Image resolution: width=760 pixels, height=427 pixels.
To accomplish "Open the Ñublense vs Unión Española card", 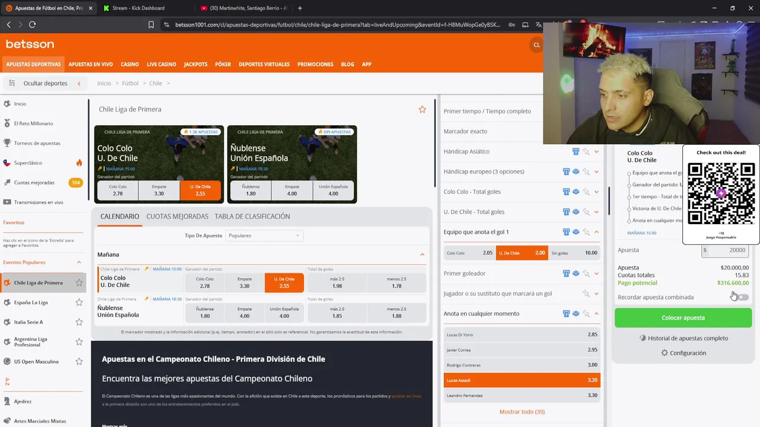I will pyautogui.click(x=292, y=164).
